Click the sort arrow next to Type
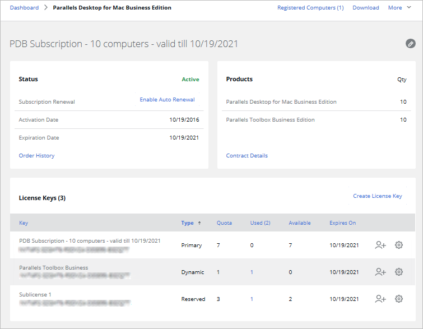Viewport: 423px width, 329px height. pos(199,223)
